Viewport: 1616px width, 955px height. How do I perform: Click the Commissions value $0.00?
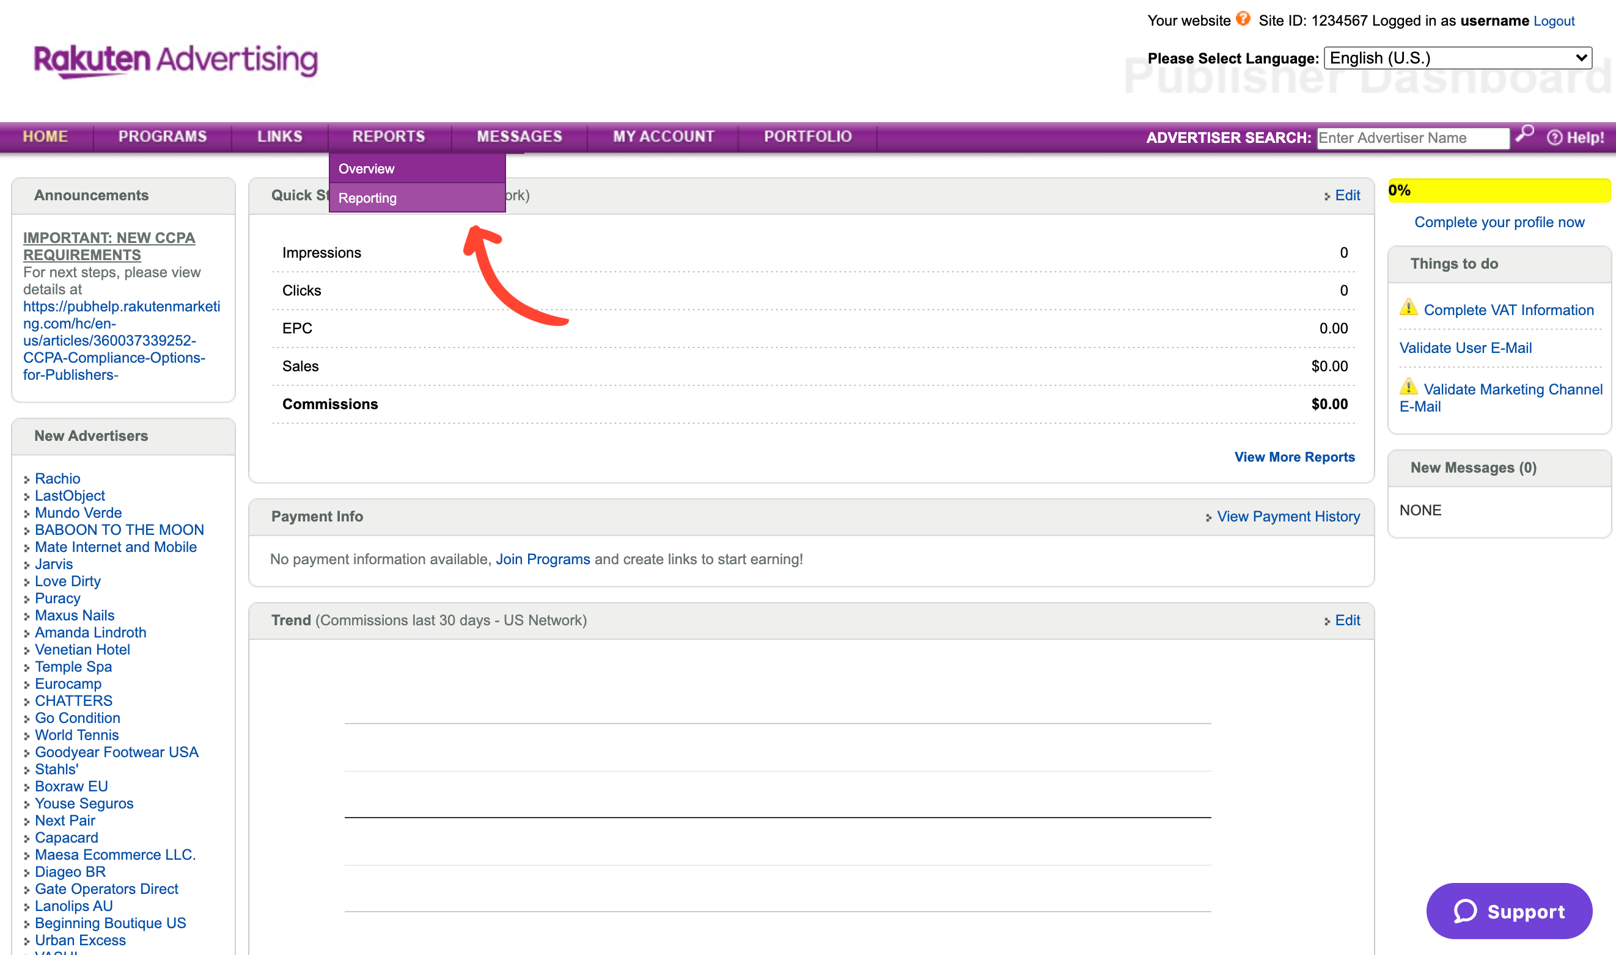tap(1329, 404)
